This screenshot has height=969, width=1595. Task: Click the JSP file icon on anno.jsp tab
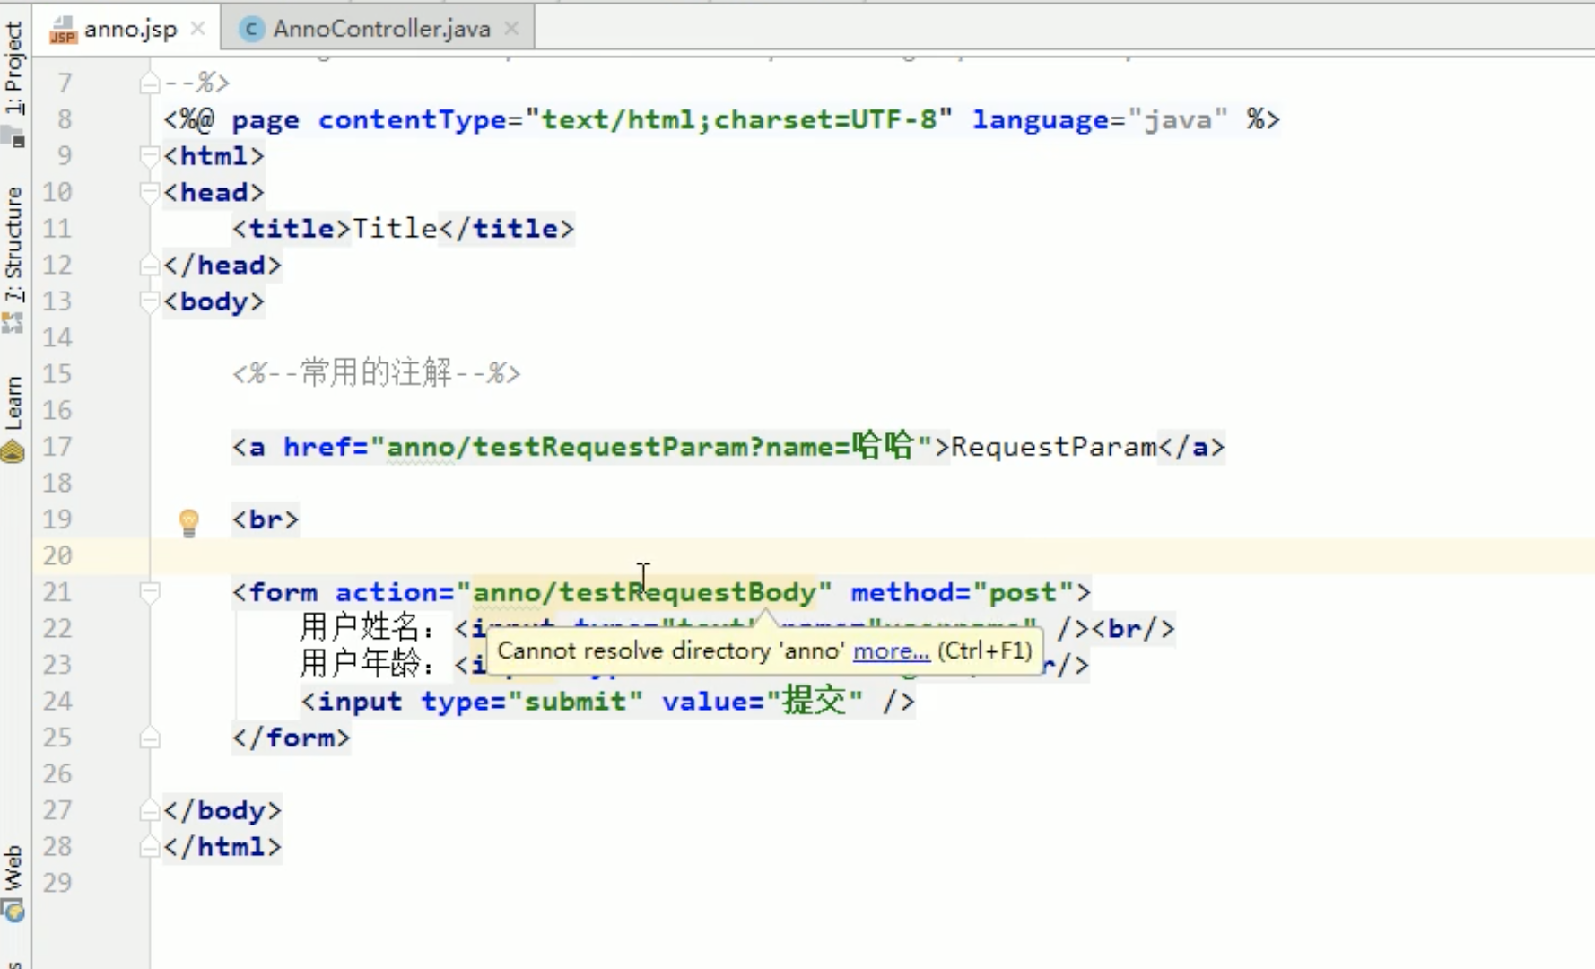coord(63,30)
